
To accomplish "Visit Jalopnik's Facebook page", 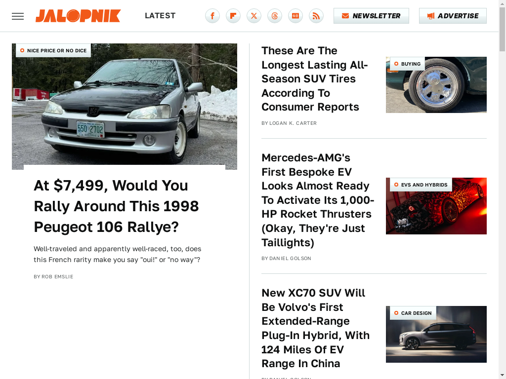I will click(212, 16).
